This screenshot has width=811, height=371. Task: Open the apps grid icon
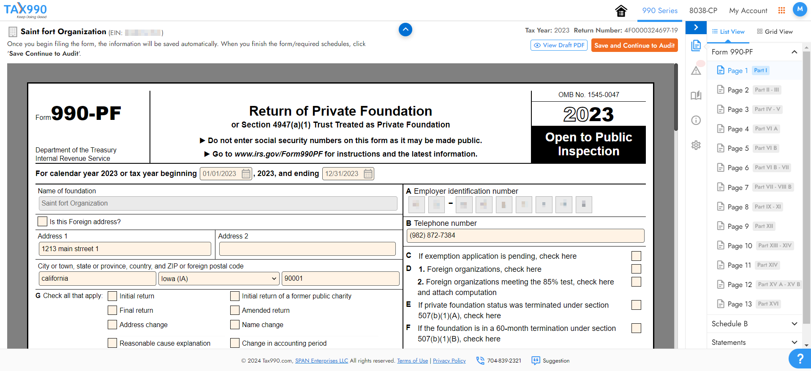(x=781, y=11)
